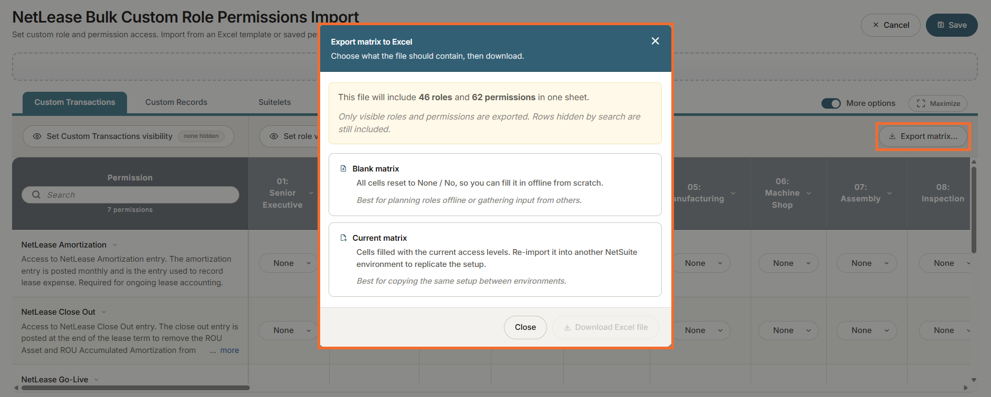Viewport: 991px width, 397px height.
Task: Open Machine Shop access dropdown for NetLease Amortization
Action: click(788, 263)
